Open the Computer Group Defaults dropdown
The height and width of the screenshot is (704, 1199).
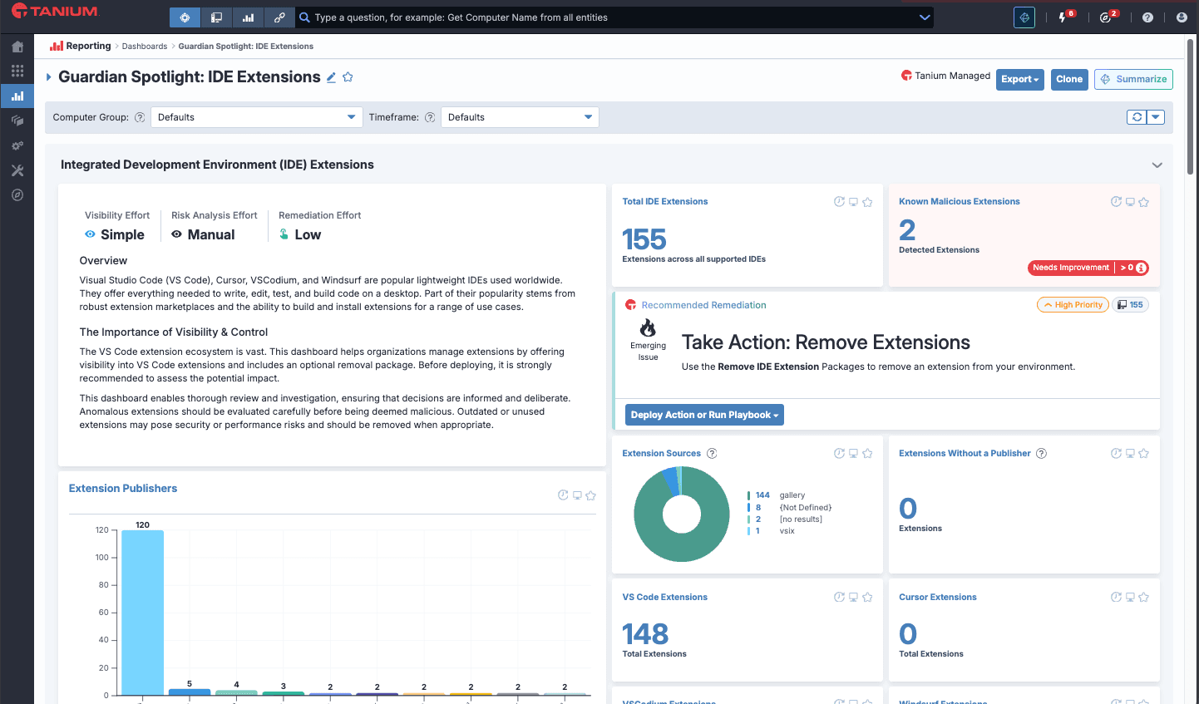pos(257,117)
